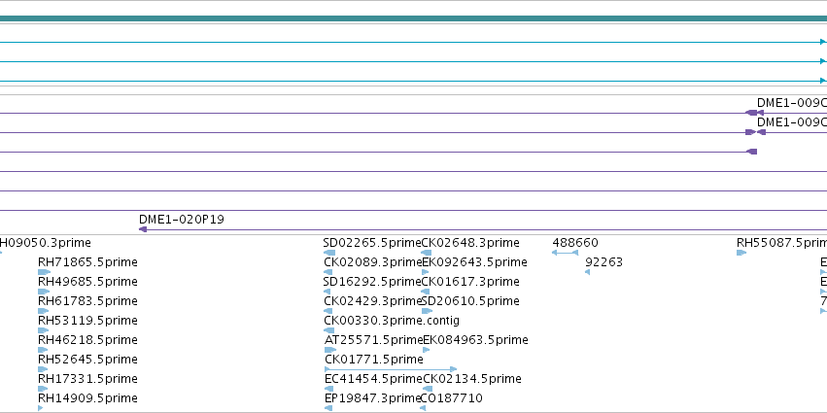This screenshot has width=827, height=413.
Task: Click the RH55087.5prime label
Action: (781, 243)
